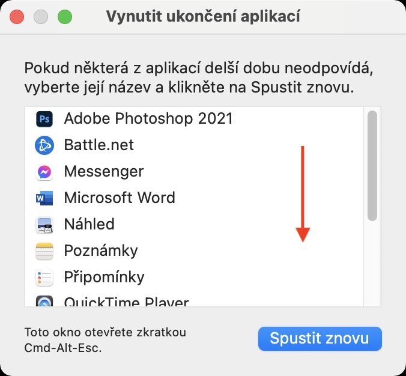
Task: Click the green zoom window button
Action: [x=64, y=17]
